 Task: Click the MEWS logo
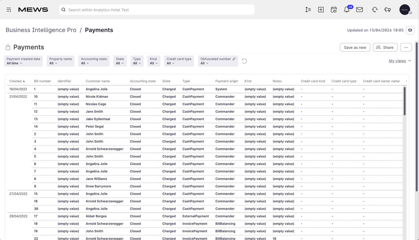click(x=33, y=10)
